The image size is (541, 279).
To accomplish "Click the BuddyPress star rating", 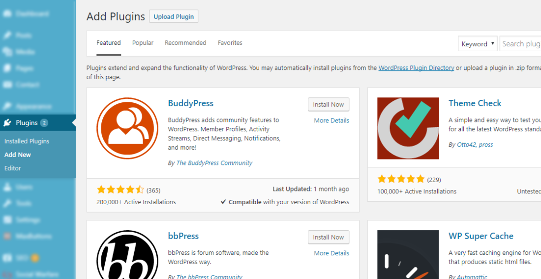I will pos(120,190).
